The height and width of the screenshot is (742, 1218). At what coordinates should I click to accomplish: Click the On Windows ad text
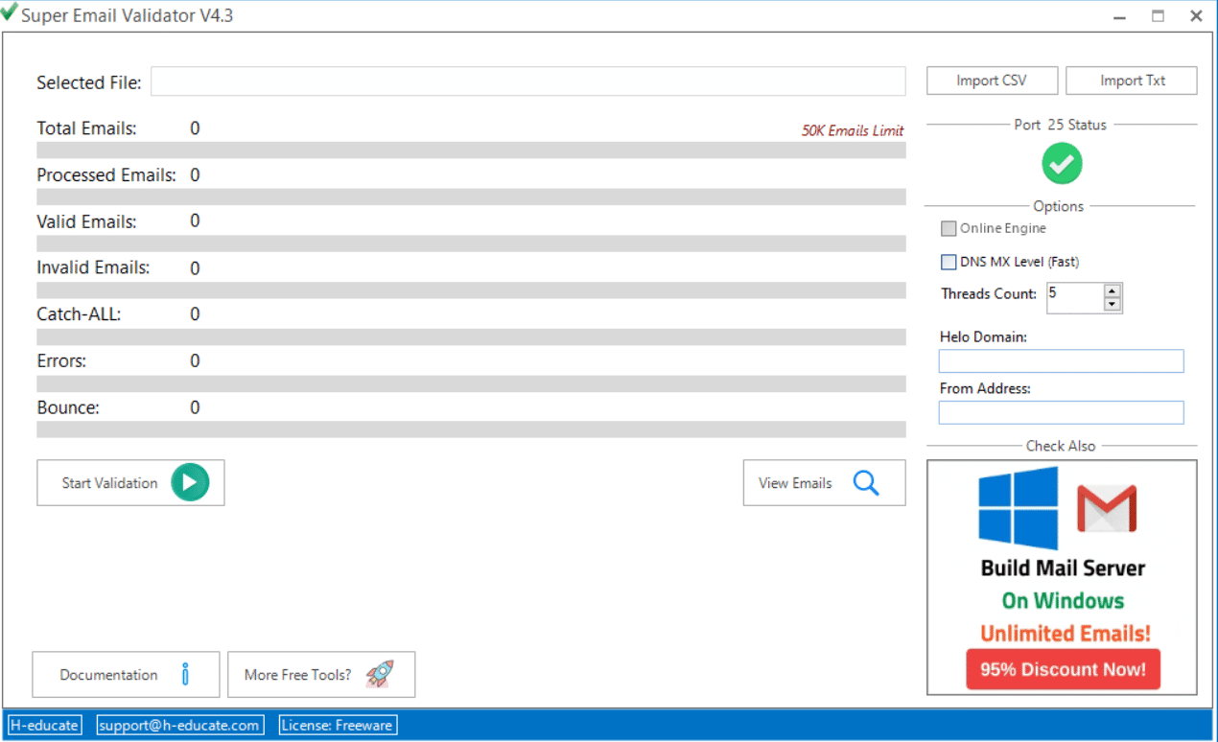point(1063,600)
